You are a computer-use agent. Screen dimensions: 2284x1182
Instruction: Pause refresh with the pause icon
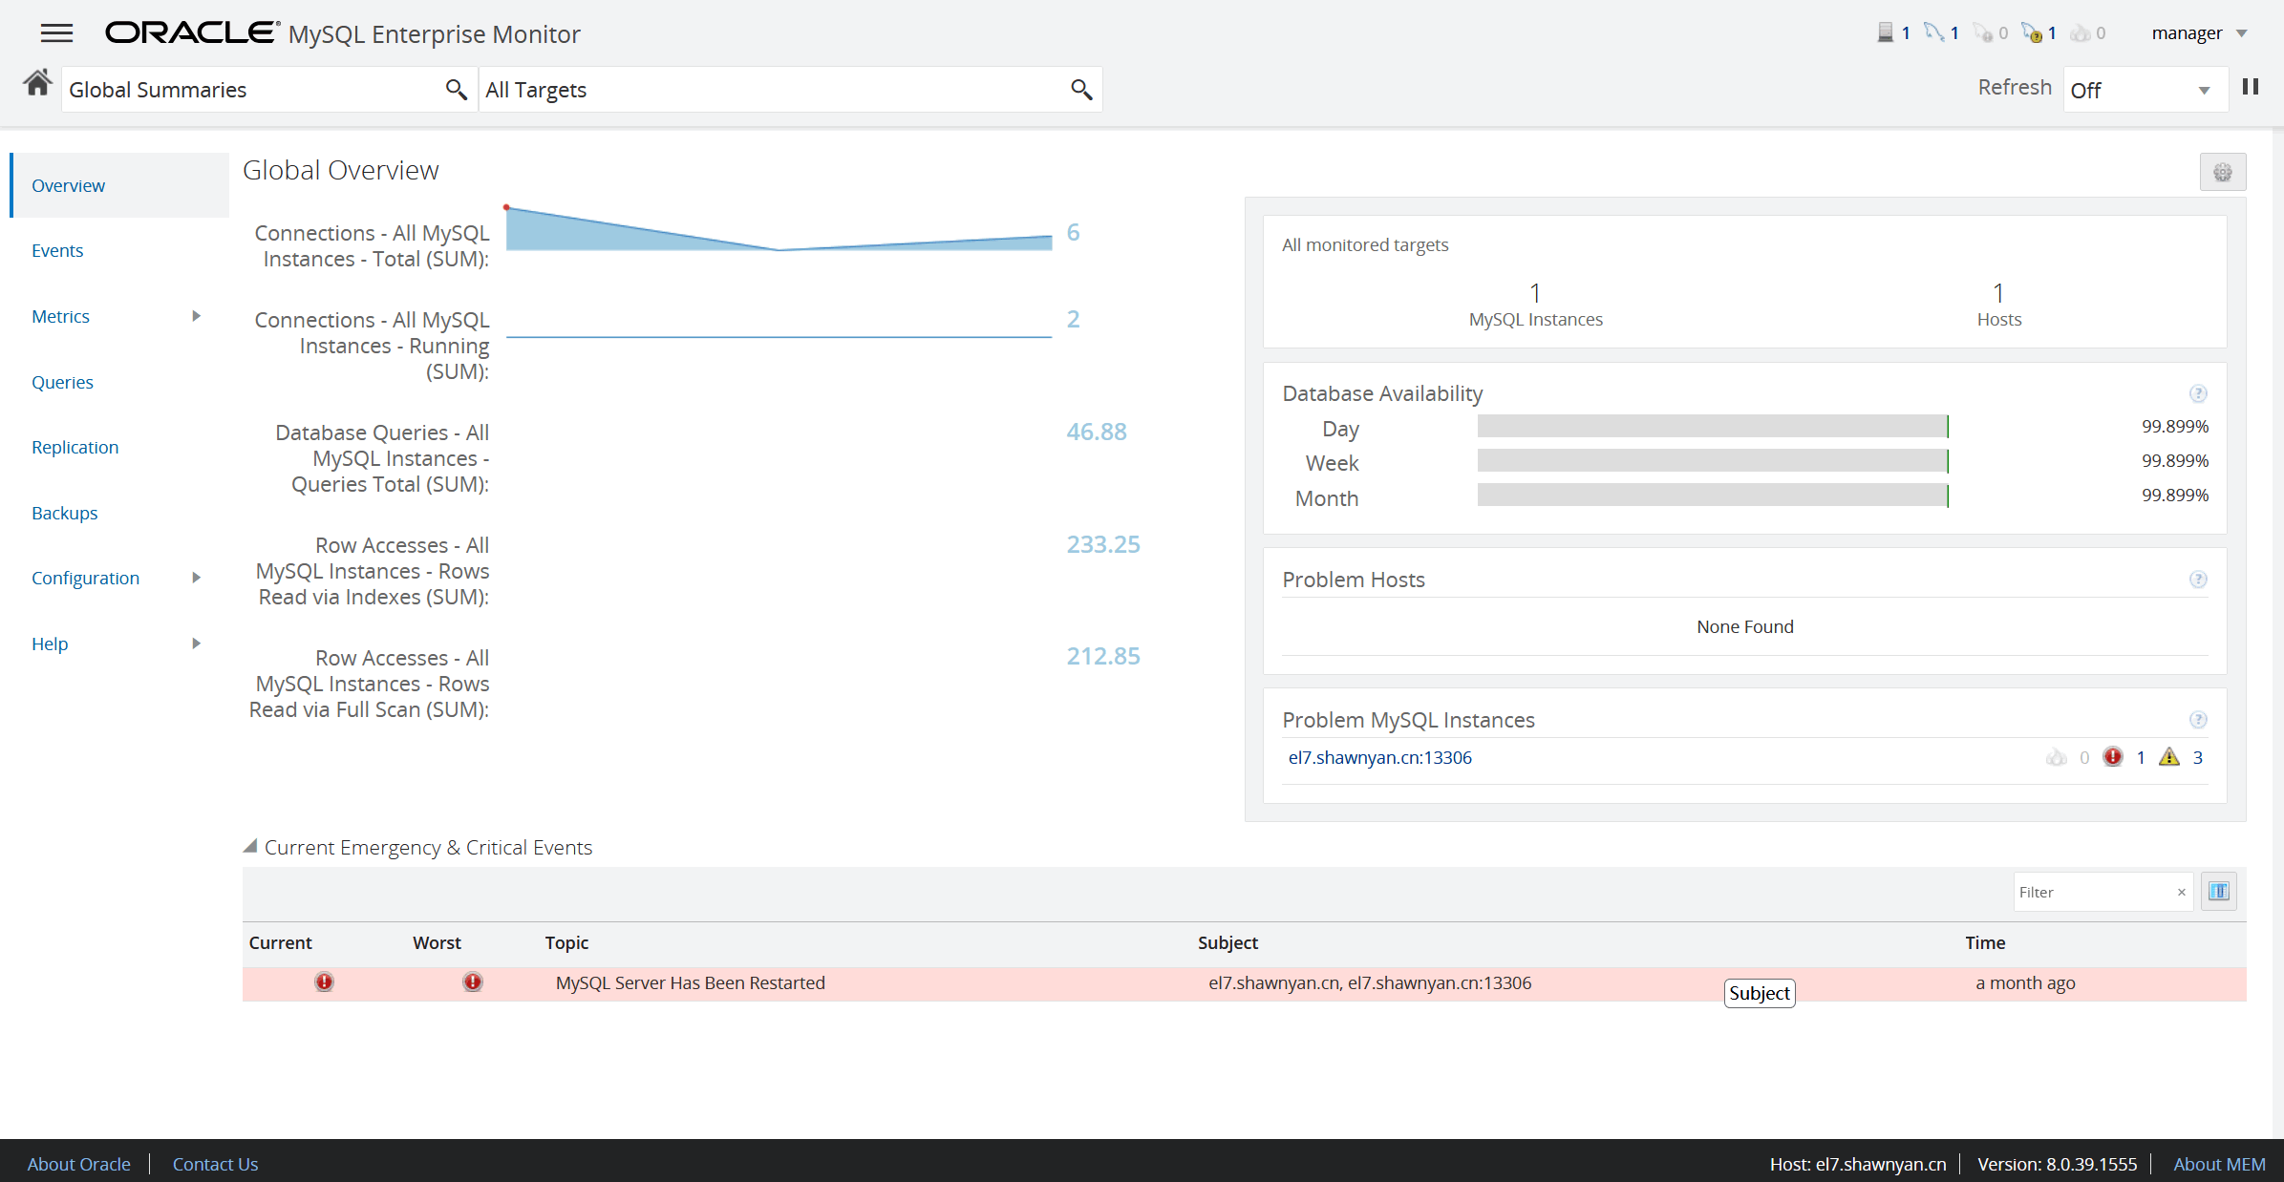tap(2251, 87)
